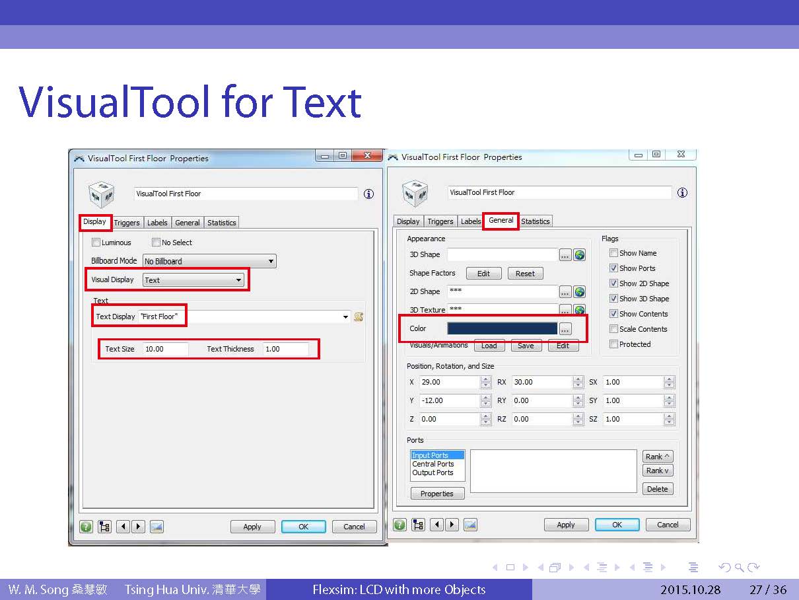Open the tree view icon in the left window

click(104, 527)
